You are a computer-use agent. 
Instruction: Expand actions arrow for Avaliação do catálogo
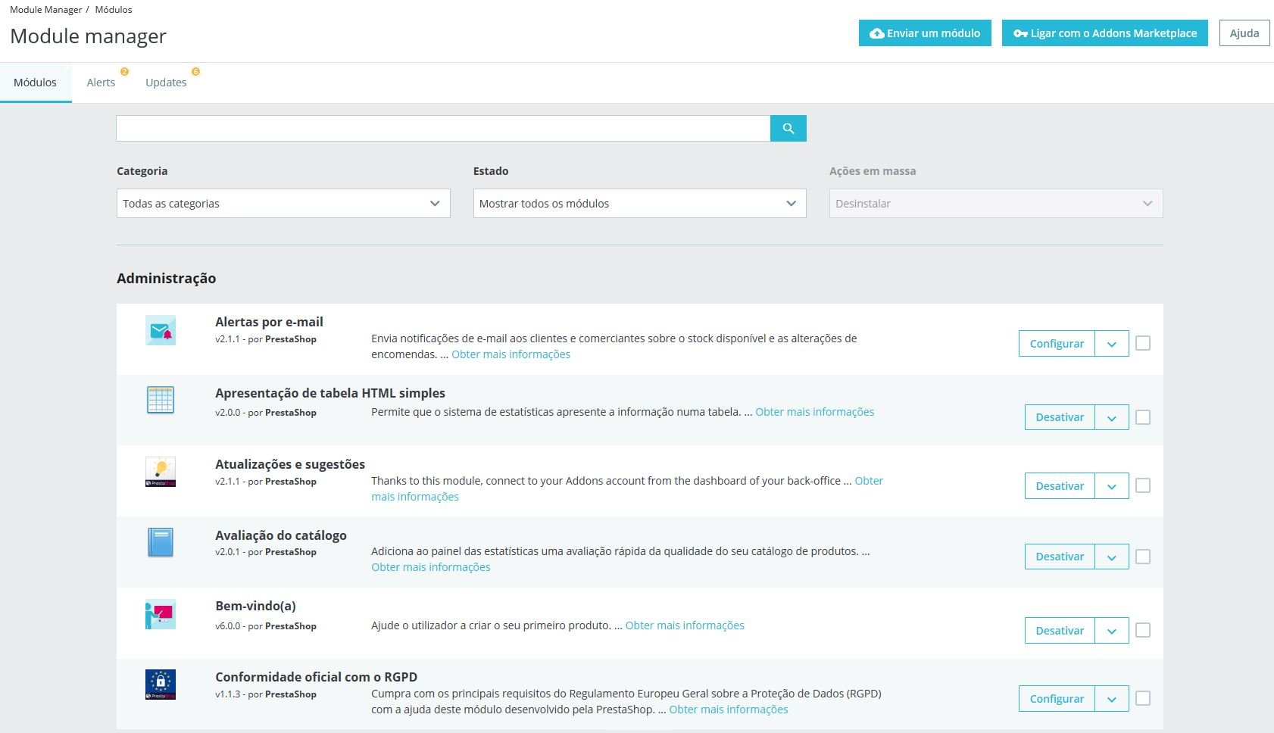(1112, 557)
